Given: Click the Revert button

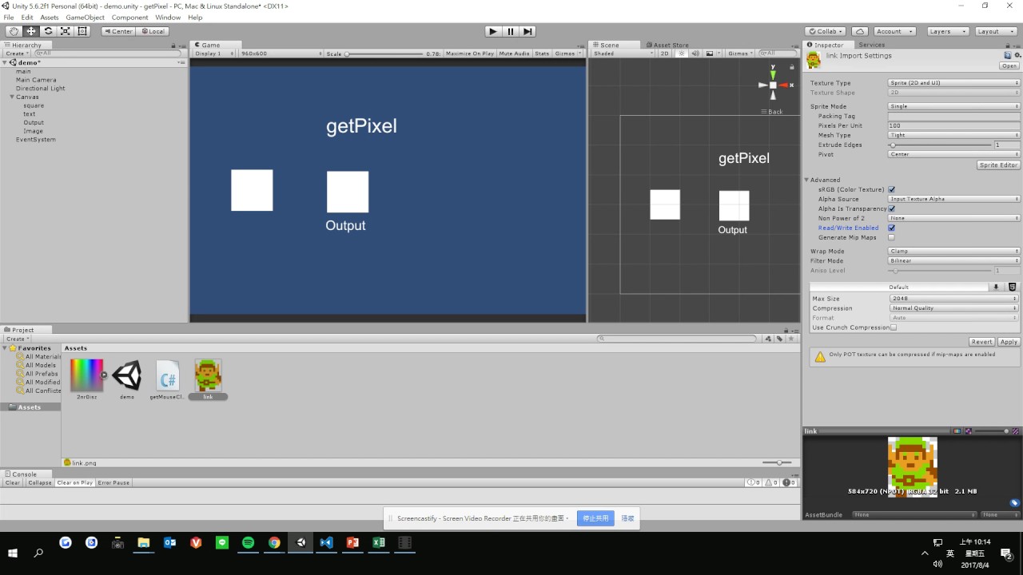Looking at the screenshot, I should (981, 342).
